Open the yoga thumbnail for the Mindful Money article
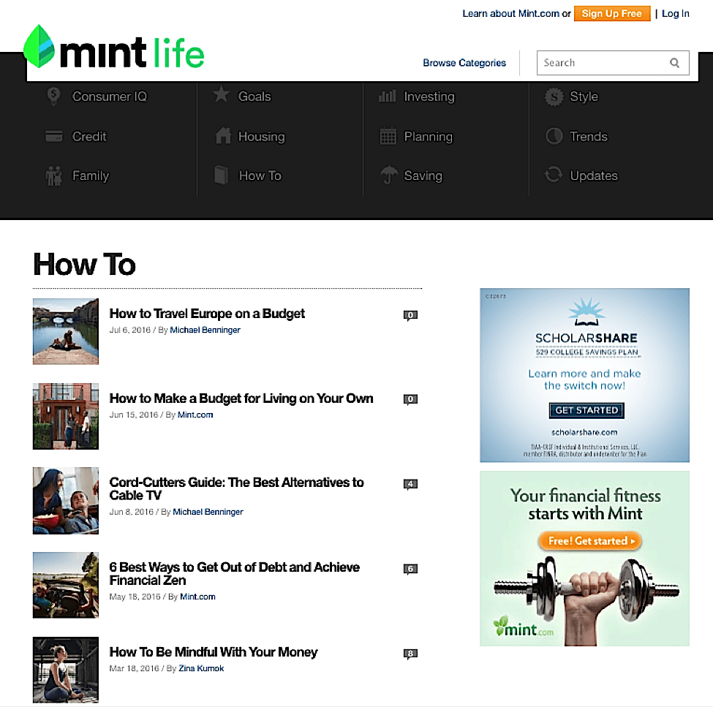This screenshot has width=713, height=707. pos(66,670)
